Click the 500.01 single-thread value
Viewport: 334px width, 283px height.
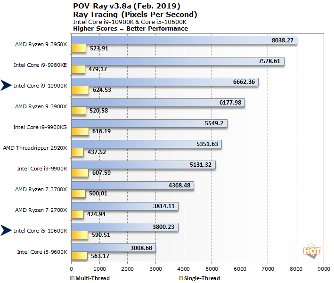coord(98,194)
